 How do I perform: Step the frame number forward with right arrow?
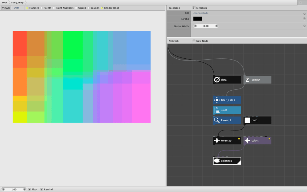coord(25,189)
